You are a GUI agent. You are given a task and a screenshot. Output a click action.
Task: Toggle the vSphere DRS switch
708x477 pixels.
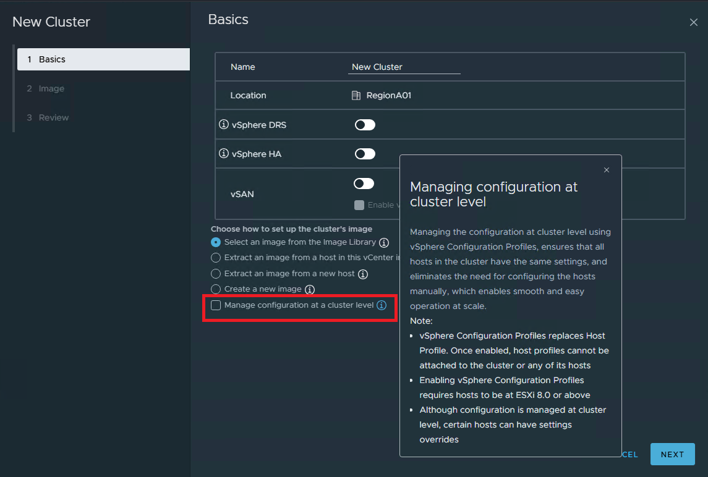coord(365,125)
